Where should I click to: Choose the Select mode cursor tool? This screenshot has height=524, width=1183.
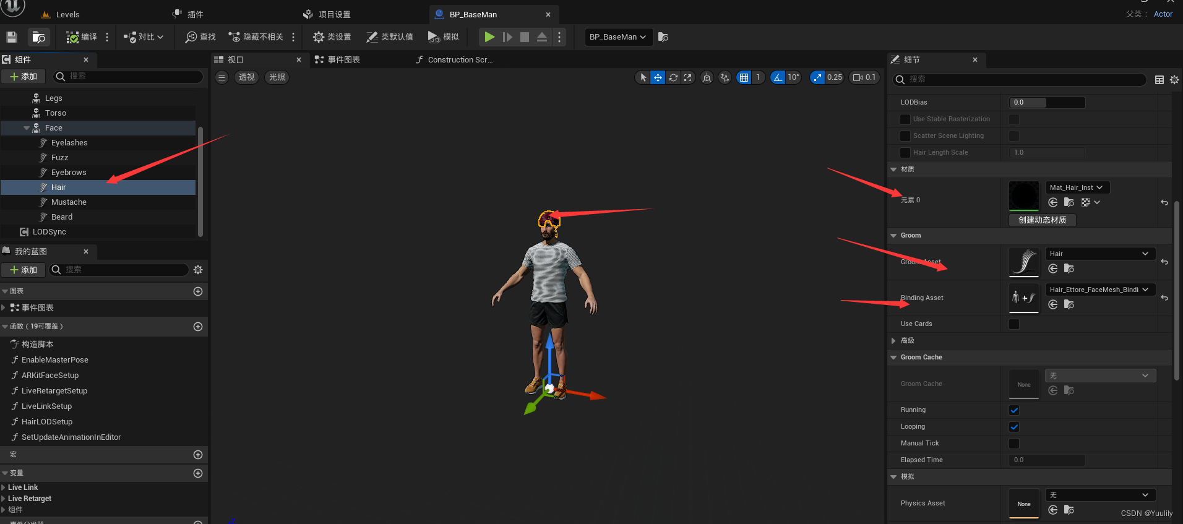pyautogui.click(x=643, y=77)
